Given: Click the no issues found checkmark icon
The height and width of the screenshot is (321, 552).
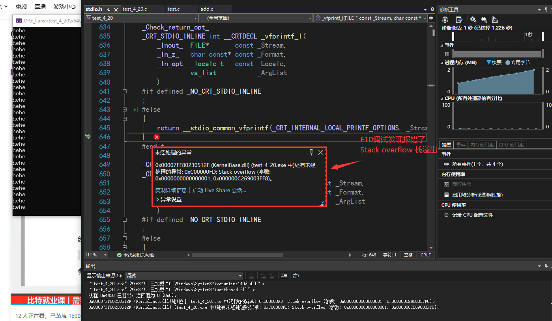Looking at the screenshot, I should click(x=119, y=255).
